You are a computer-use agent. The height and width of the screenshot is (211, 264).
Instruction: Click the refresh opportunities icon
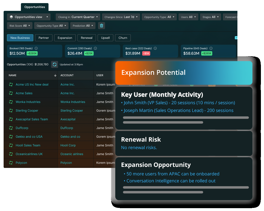coord(54,64)
